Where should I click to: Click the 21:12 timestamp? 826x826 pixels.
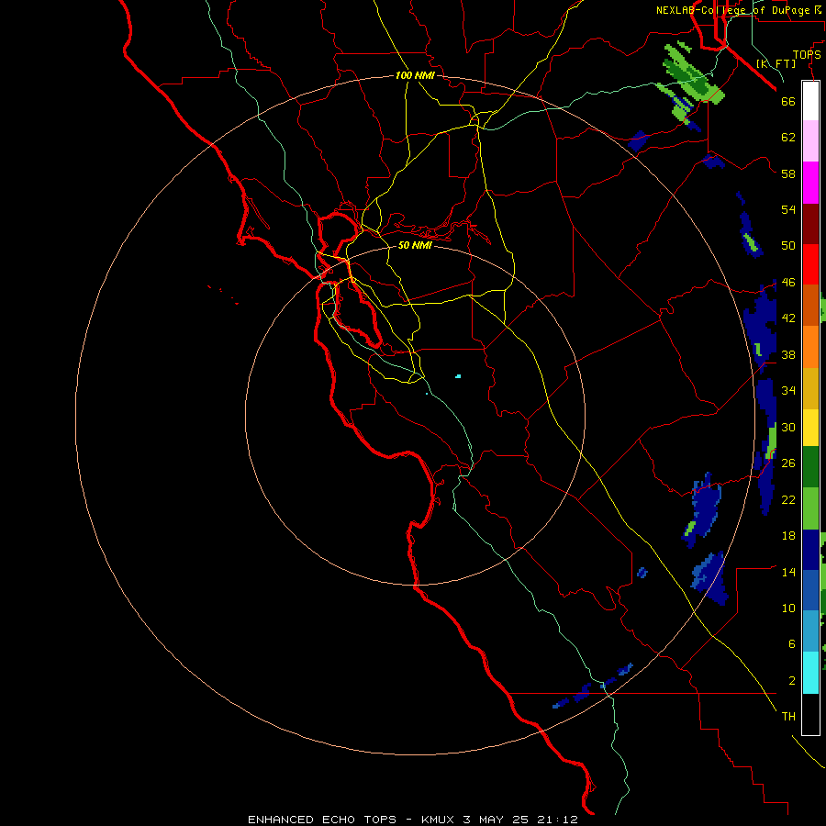pos(557,820)
